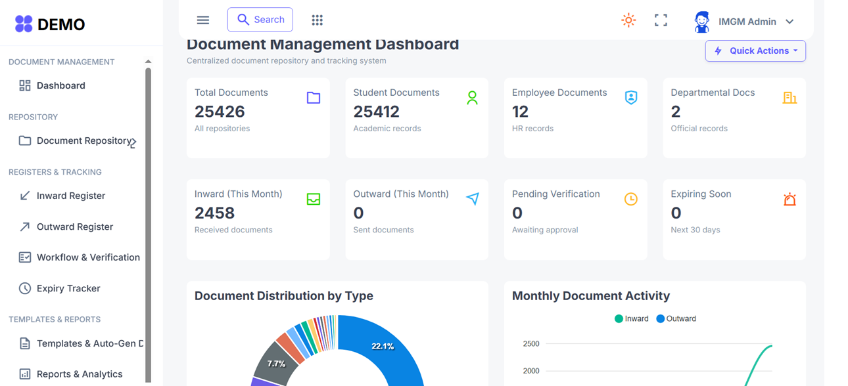This screenshot has width=848, height=386.
Task: Open the Quick Actions dropdown
Action: pos(755,51)
